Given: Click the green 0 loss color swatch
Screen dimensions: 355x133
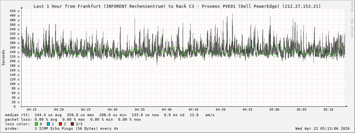Looking at the screenshot, I should pos(36,124).
